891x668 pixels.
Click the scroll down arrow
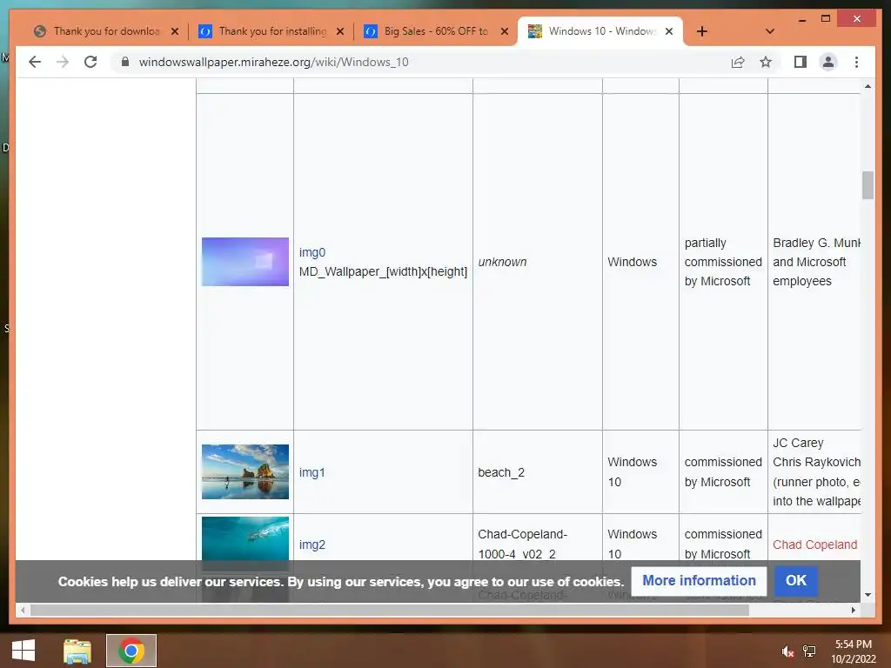868,595
